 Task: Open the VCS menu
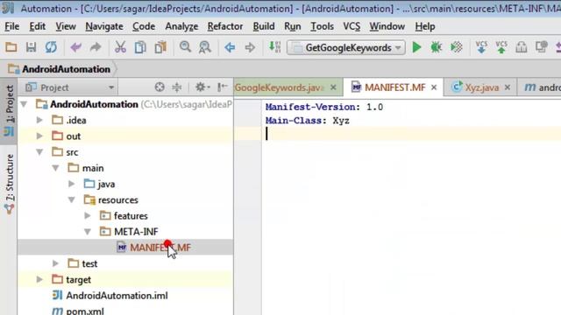(352, 26)
